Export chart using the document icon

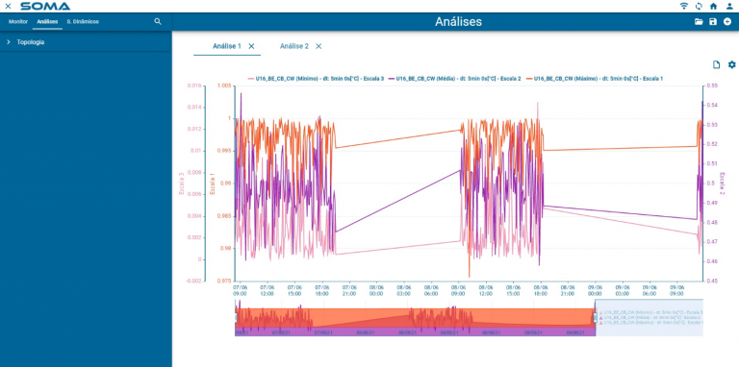[x=716, y=64]
